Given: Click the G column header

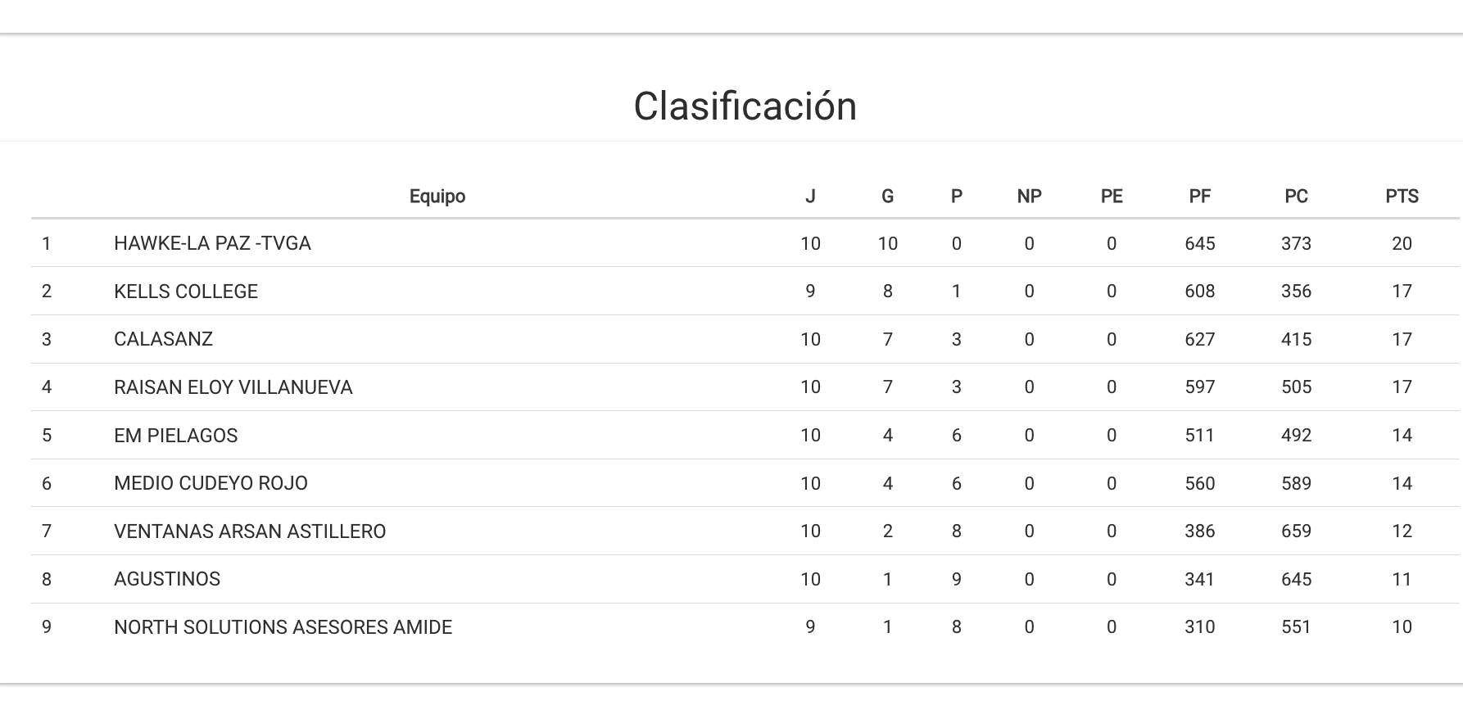Looking at the screenshot, I should pos(887,197).
